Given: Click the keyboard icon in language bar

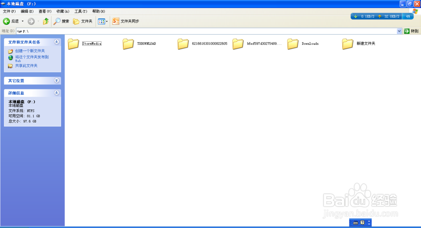Looking at the screenshot, I should [x=356, y=223].
